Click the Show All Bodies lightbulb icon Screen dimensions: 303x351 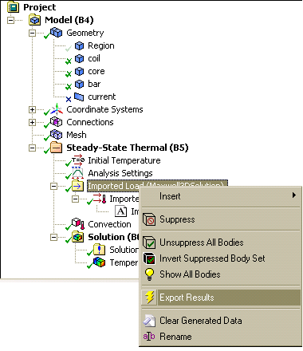150,274
